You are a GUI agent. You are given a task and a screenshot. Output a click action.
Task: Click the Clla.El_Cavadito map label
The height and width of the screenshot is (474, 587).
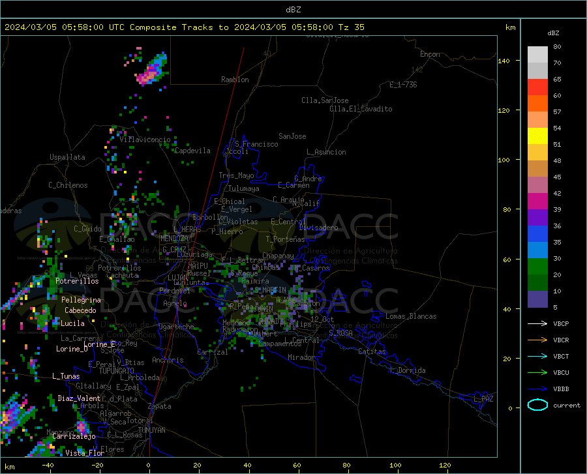[361, 109]
